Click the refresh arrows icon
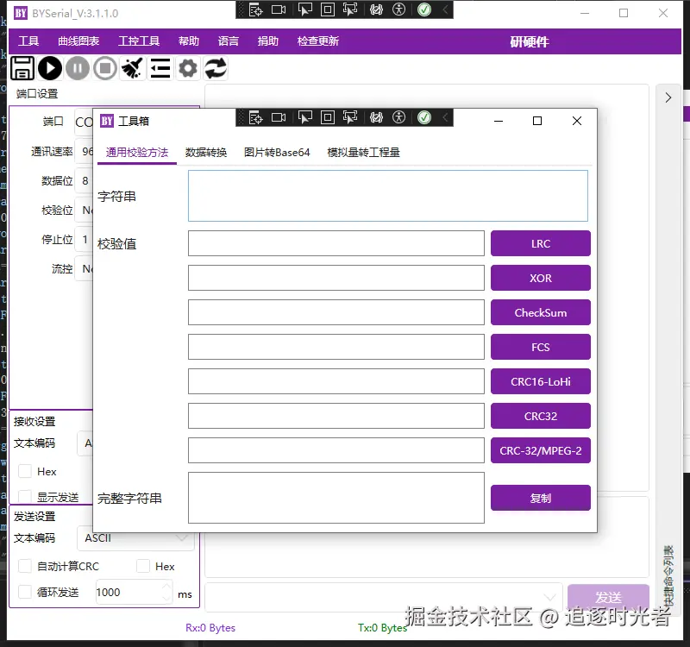Viewport: 690px width, 647px height. (216, 69)
